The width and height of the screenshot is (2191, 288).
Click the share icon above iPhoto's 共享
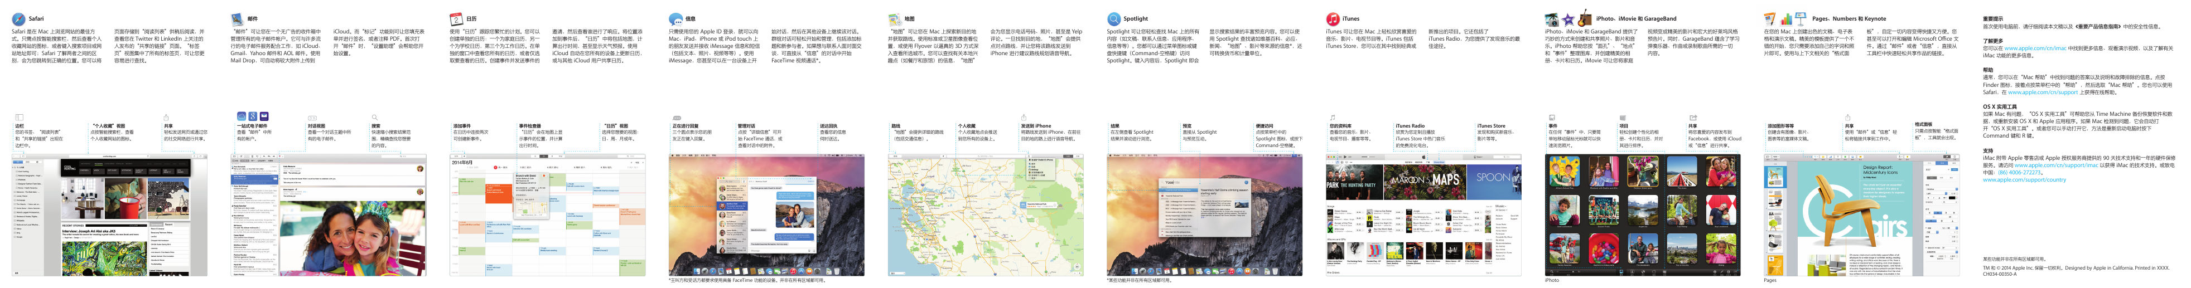(x=1692, y=117)
